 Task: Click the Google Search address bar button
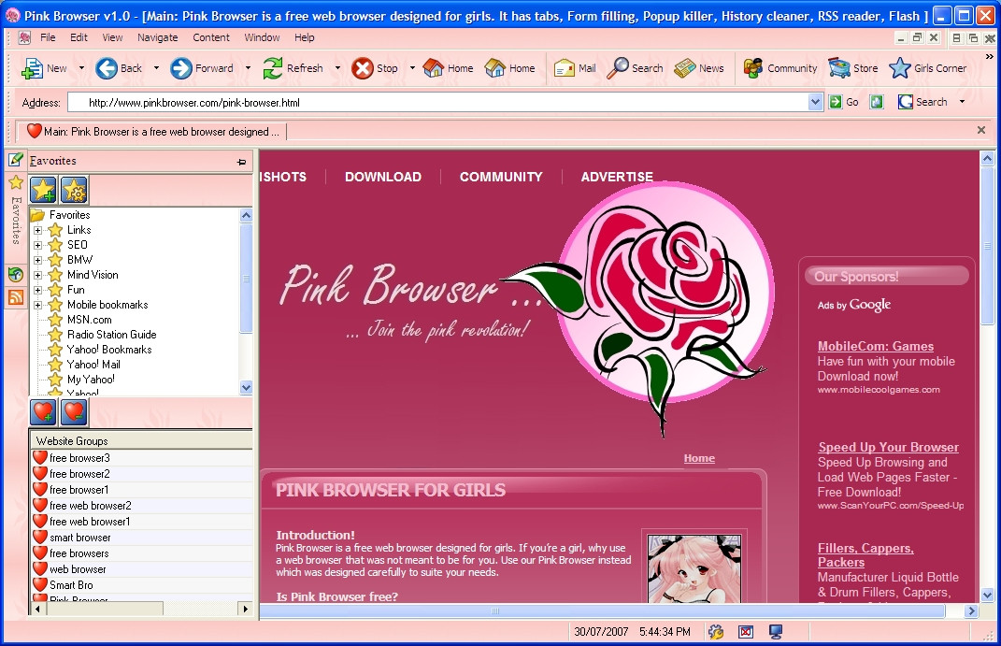[x=922, y=102]
